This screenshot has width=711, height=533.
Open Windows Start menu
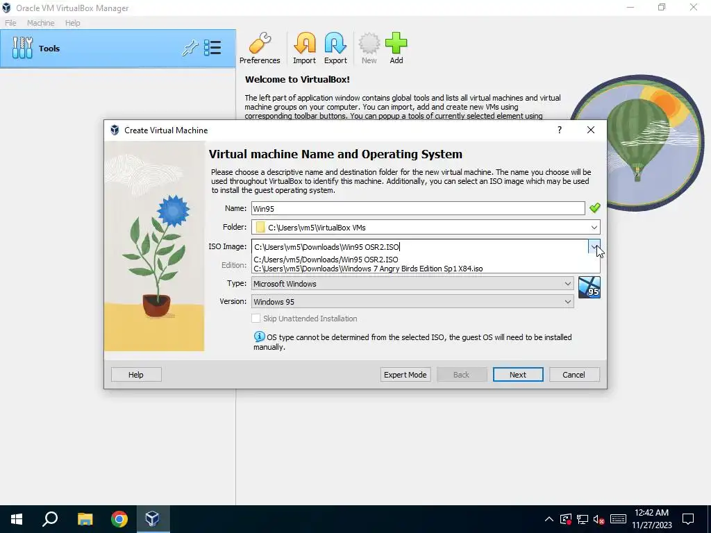pos(17,519)
